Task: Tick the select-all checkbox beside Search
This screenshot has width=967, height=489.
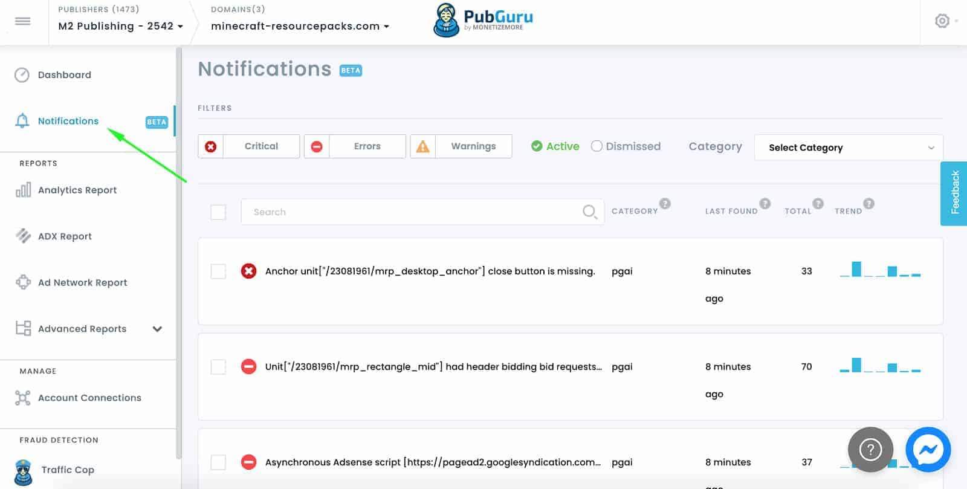Action: pos(218,212)
